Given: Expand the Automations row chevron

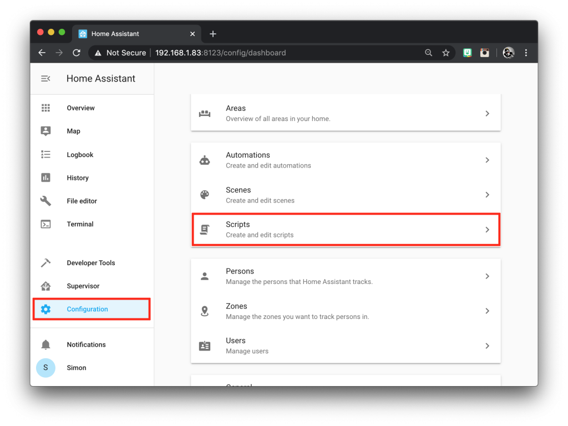Looking at the screenshot, I should [487, 160].
